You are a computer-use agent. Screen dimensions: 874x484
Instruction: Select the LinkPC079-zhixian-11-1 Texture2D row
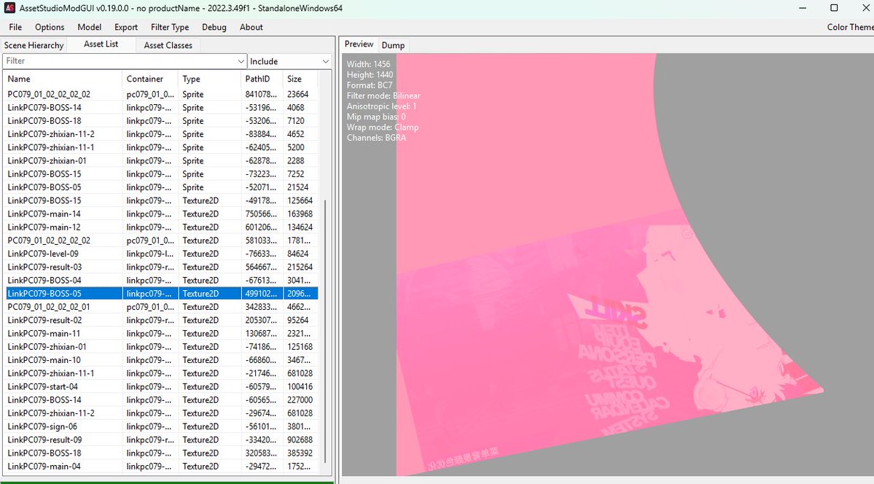[162, 374]
